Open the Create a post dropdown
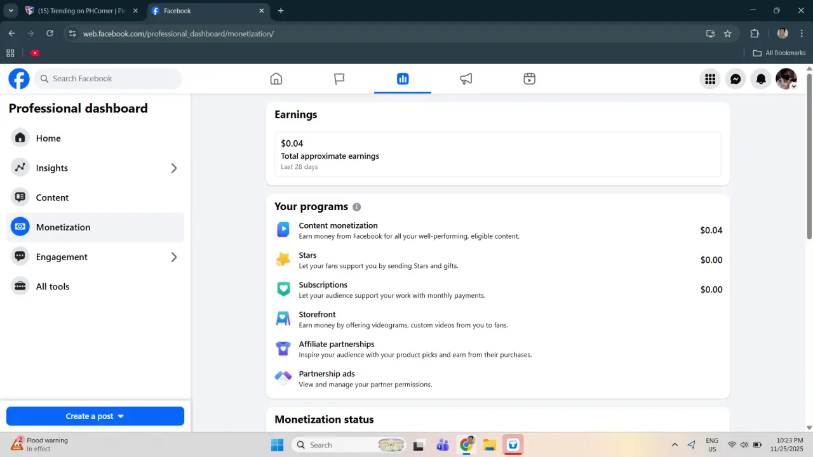Viewport: 813px width, 457px height. point(95,416)
